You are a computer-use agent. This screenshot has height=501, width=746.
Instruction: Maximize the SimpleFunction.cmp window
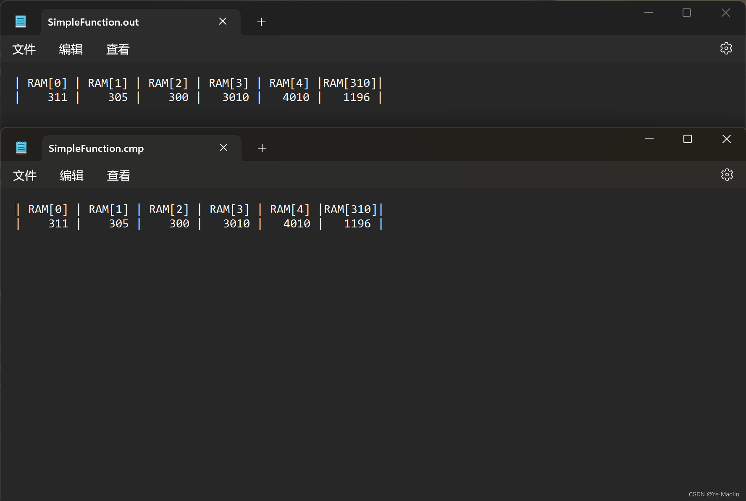(687, 138)
